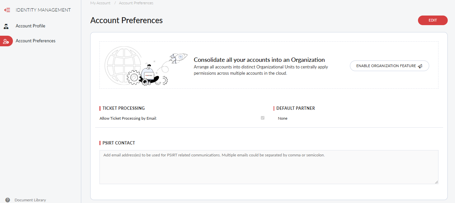Viewport: 455px width, 203px height.
Task: Click the Account Profile person icon in sidebar
Action: coord(6,26)
